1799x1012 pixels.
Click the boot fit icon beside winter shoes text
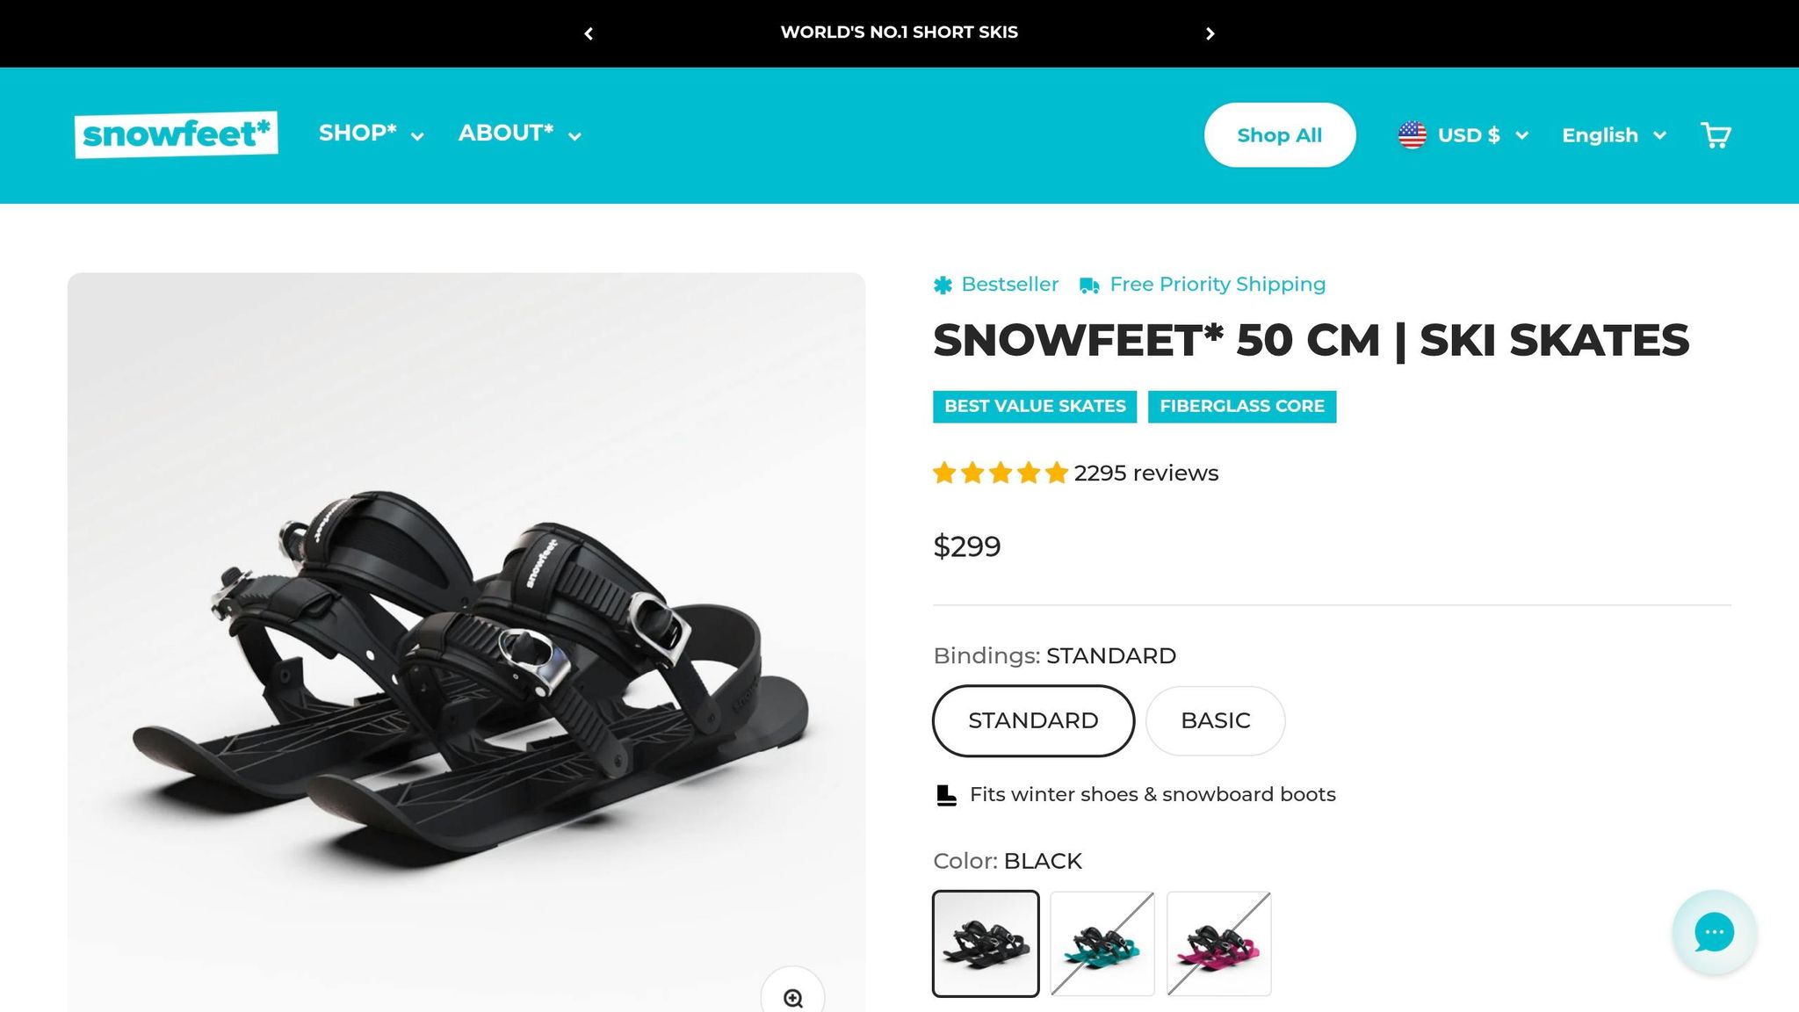pos(946,793)
